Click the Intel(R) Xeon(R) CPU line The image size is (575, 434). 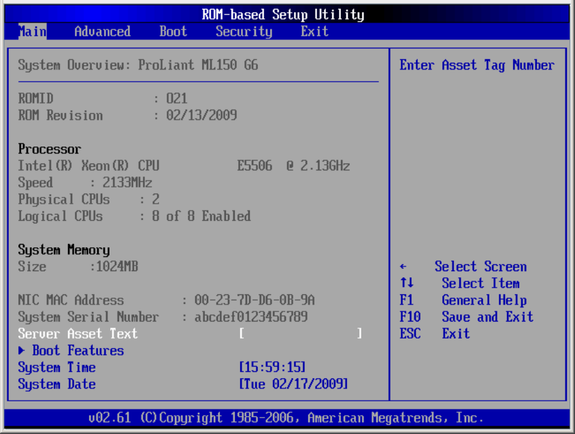pyautogui.click(x=184, y=166)
